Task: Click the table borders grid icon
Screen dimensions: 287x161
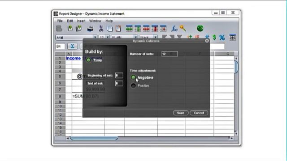Action: point(232,38)
